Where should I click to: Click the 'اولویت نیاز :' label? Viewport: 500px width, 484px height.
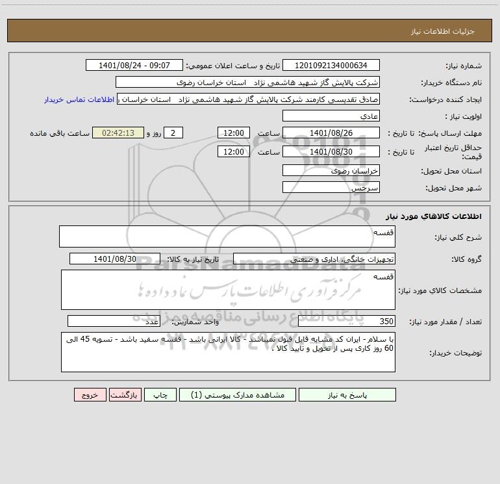point(463,117)
